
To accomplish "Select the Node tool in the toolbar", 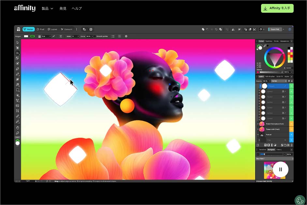I will pos(18,53).
